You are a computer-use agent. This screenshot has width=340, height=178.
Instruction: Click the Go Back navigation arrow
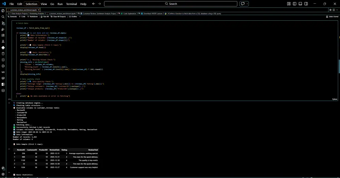(x=93, y=4)
